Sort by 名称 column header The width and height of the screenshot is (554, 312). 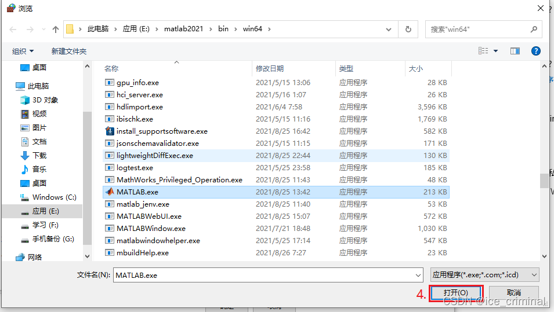[x=111, y=69]
